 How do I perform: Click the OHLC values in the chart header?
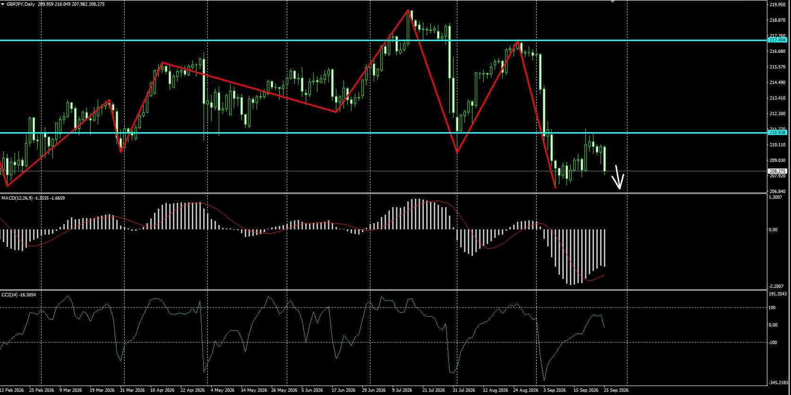click(x=71, y=4)
